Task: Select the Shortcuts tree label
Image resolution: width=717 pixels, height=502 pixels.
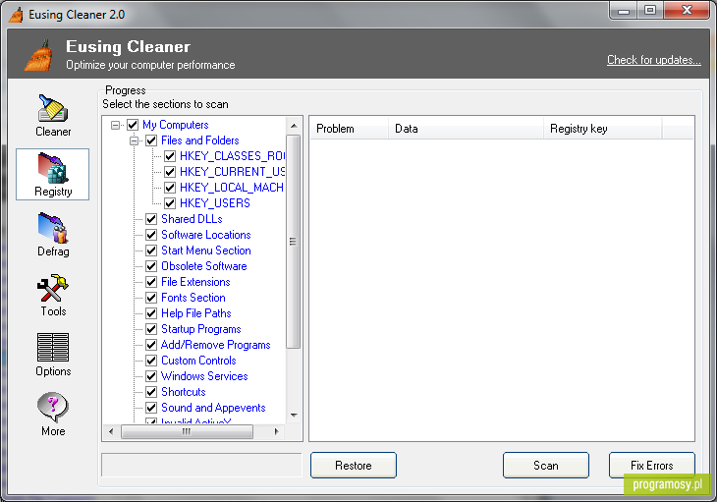Action: [x=184, y=392]
